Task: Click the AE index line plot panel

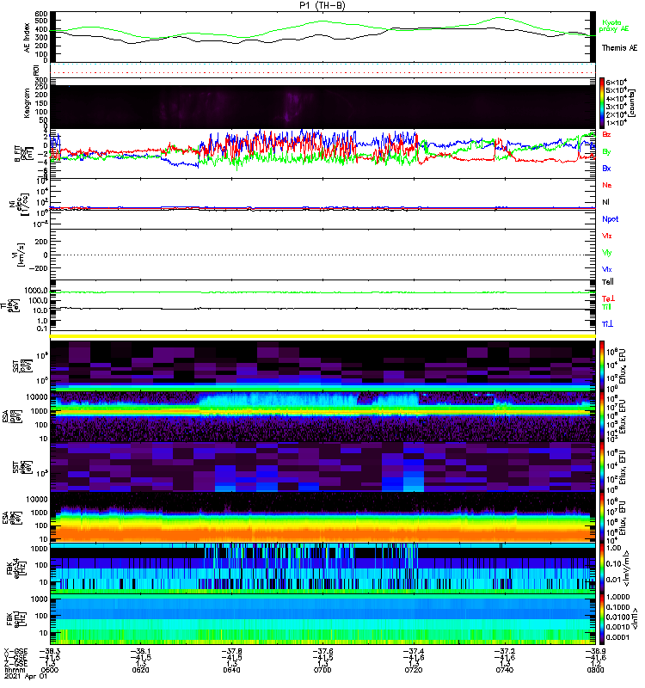Action: (322, 37)
